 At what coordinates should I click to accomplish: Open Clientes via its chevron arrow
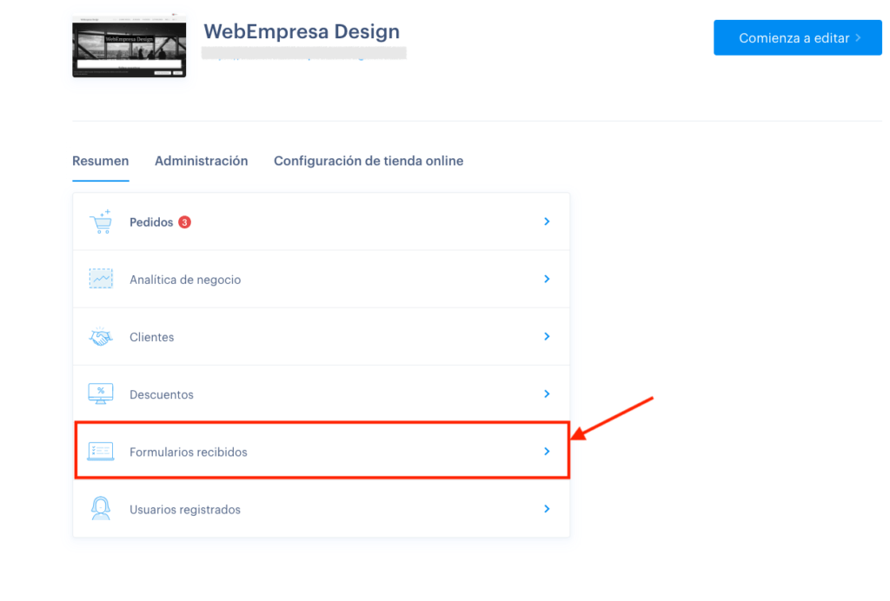tap(547, 337)
